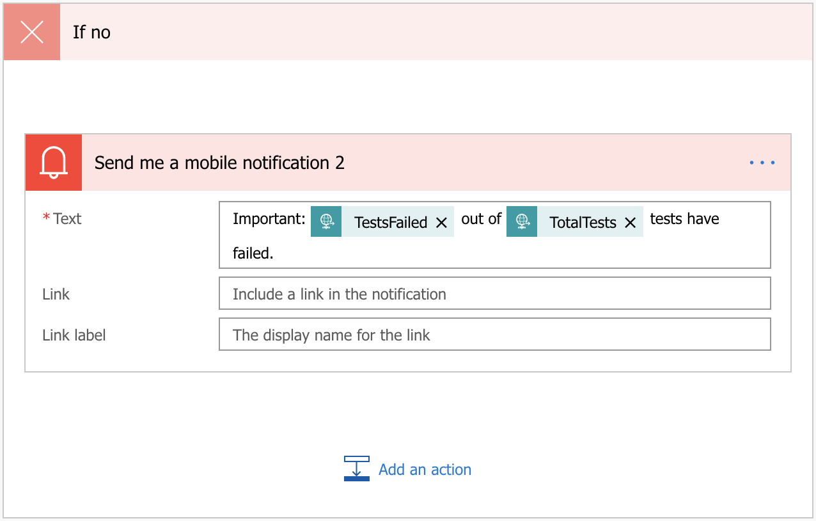Click the Important: text in the Text field
The height and width of the screenshot is (521, 816).
(269, 219)
